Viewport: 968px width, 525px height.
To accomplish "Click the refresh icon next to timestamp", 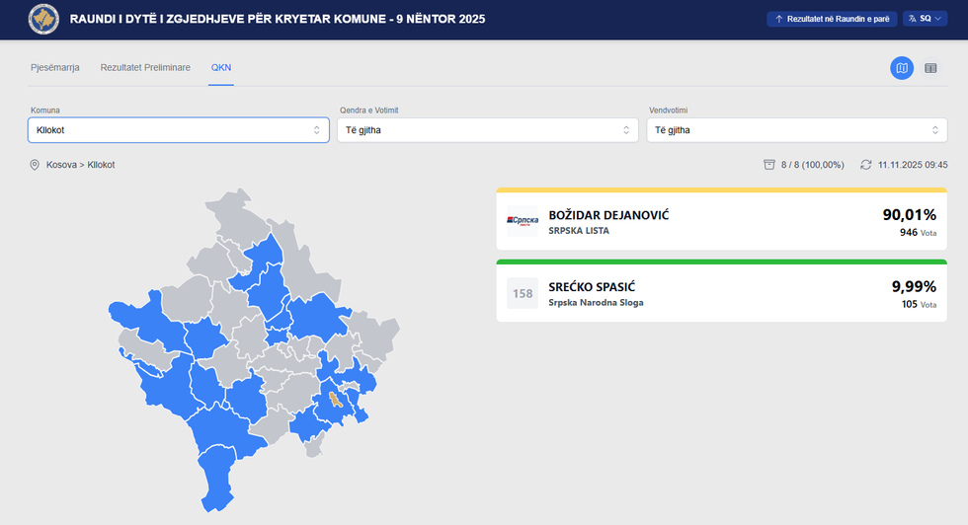I will [x=866, y=165].
